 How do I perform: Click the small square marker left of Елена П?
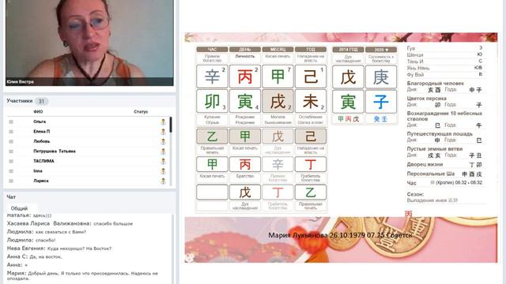tap(11, 132)
